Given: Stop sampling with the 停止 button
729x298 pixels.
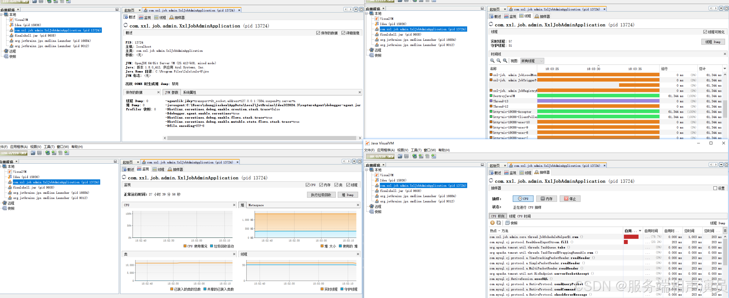Looking at the screenshot, I should pyautogui.click(x=570, y=199).
